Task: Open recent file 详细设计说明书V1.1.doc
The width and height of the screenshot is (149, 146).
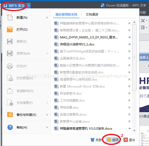Action: (x=77, y=44)
